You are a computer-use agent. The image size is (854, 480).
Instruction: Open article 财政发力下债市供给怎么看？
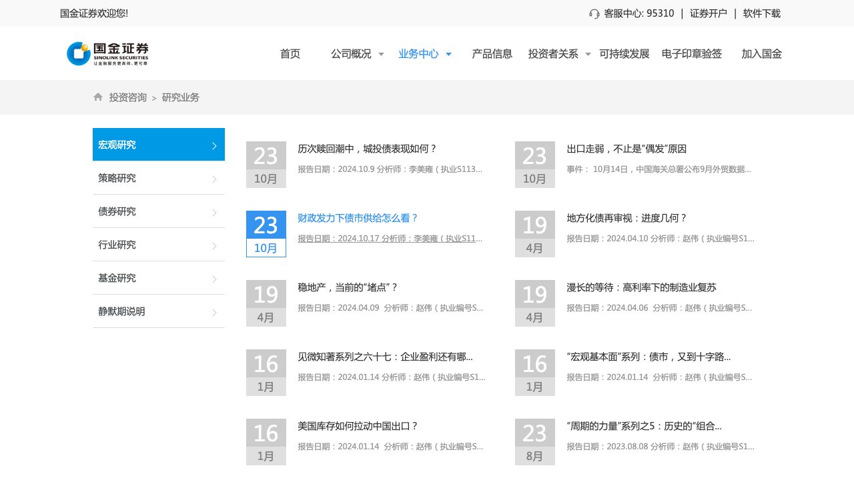click(358, 218)
